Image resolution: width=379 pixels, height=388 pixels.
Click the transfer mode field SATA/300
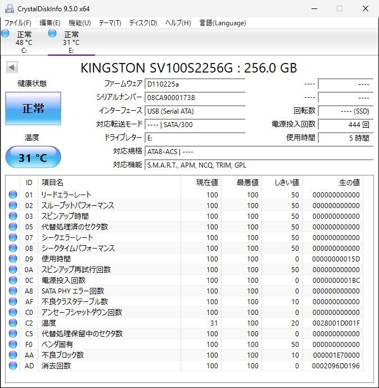pos(195,124)
